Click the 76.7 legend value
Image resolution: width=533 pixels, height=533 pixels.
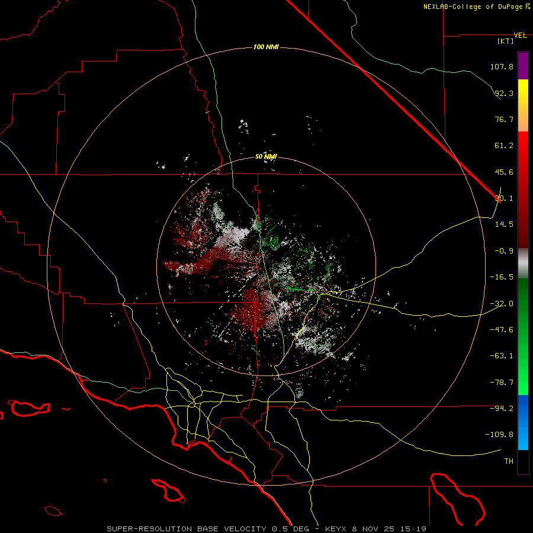pos(504,119)
